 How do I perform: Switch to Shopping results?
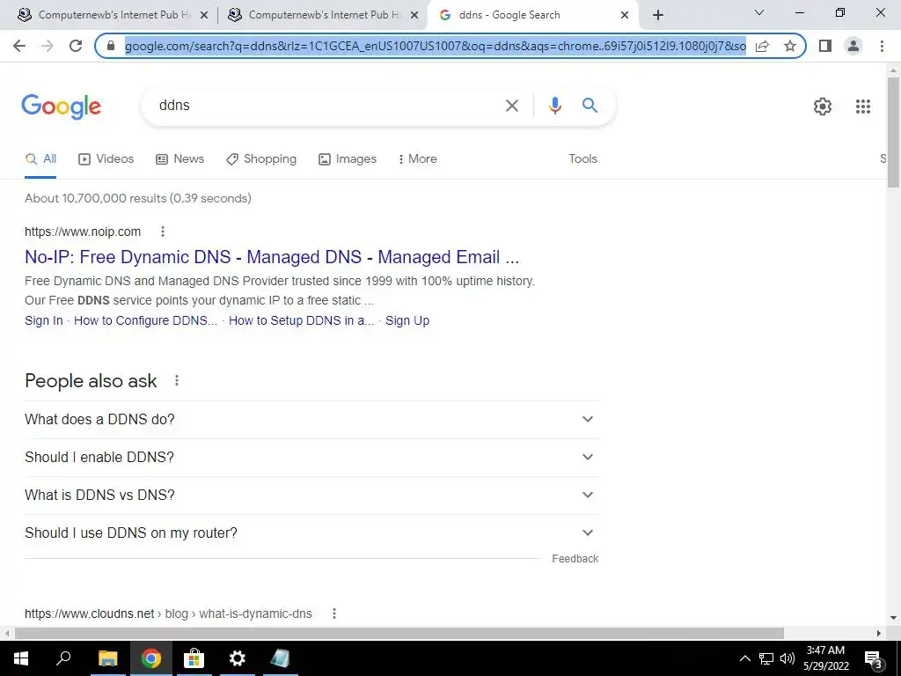point(261,159)
